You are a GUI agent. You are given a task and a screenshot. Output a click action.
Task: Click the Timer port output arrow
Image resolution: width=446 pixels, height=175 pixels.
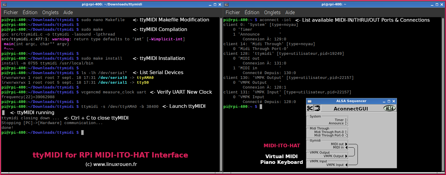346,120
